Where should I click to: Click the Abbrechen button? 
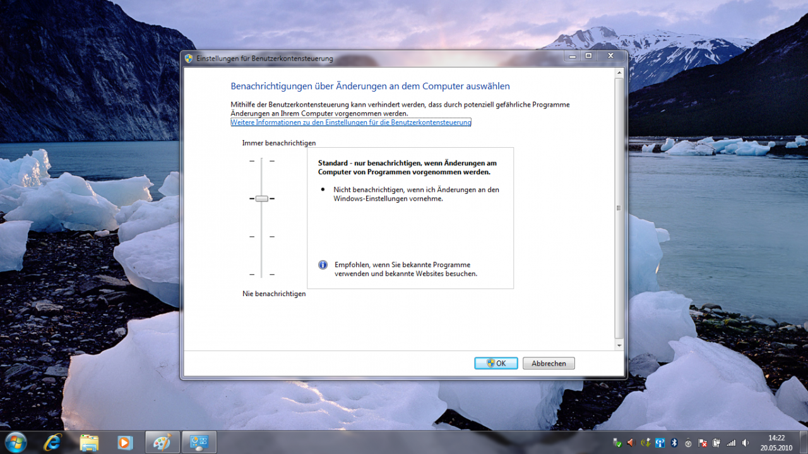[x=549, y=363]
